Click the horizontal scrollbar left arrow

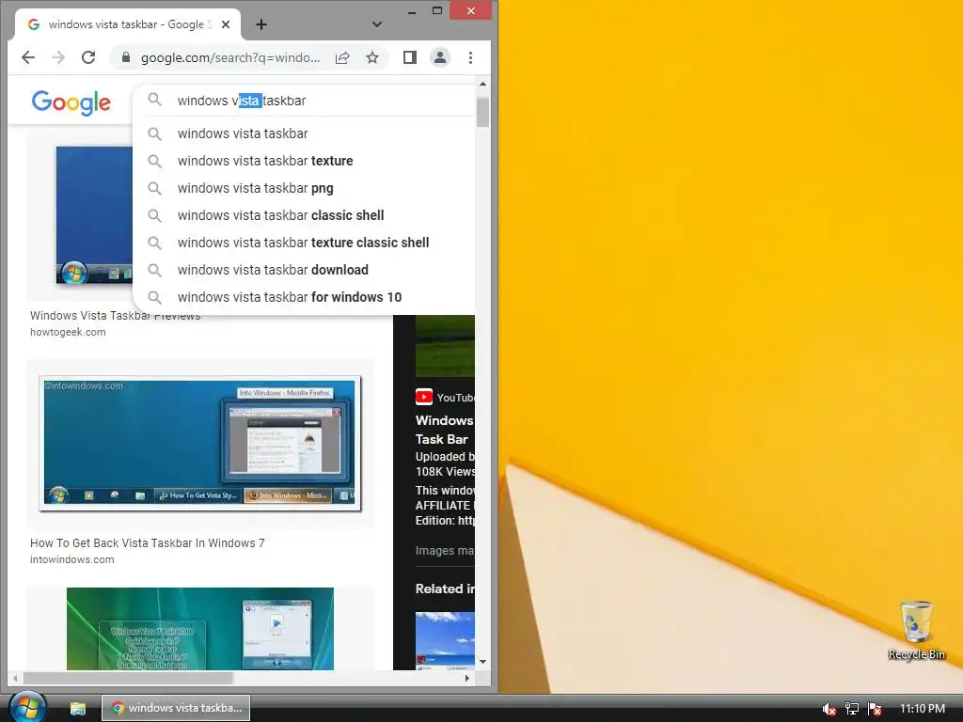point(15,679)
